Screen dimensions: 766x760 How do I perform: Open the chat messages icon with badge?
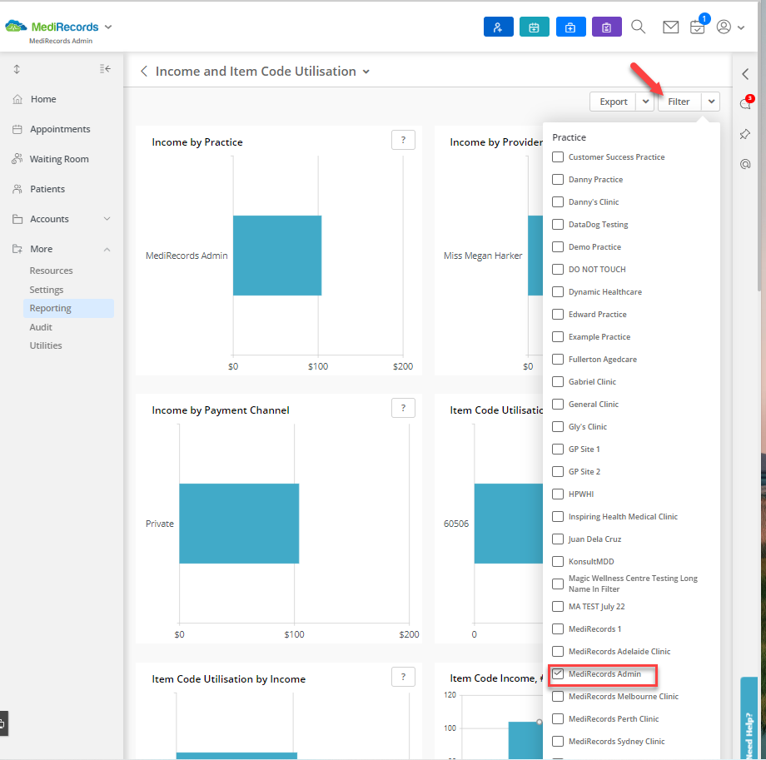click(745, 103)
